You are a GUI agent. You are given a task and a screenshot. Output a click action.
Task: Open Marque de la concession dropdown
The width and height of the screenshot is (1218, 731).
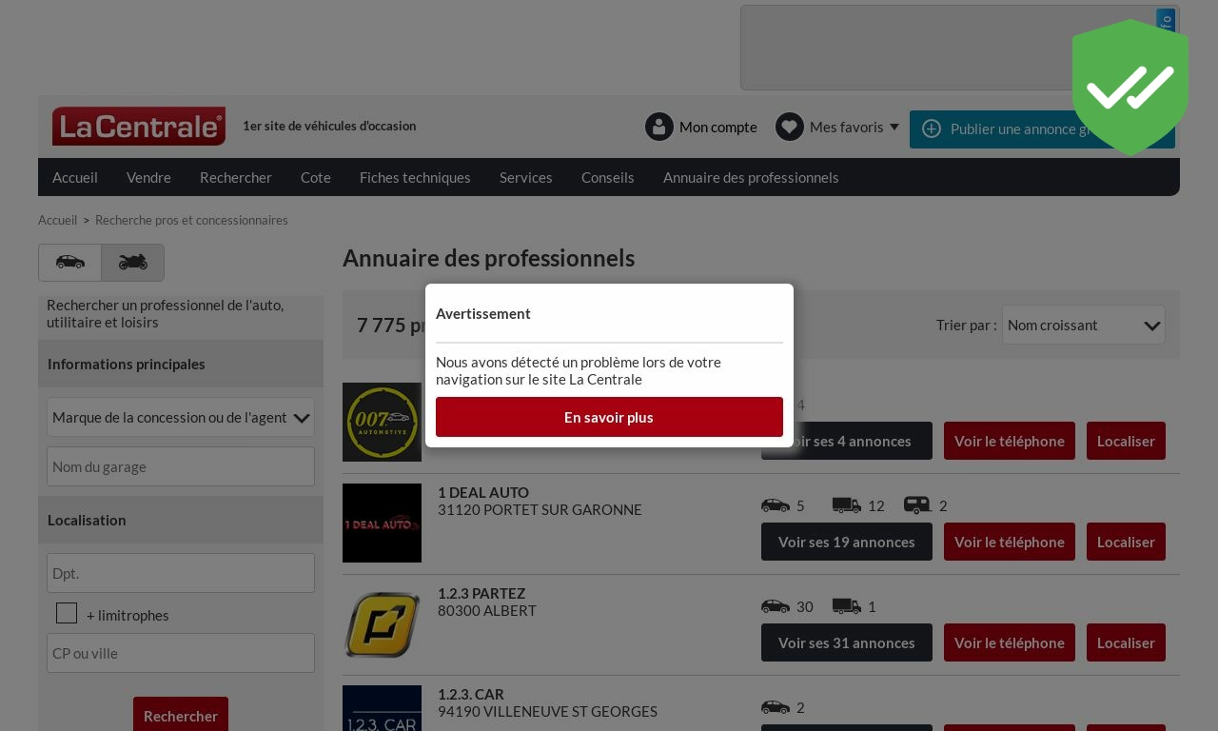181,417
